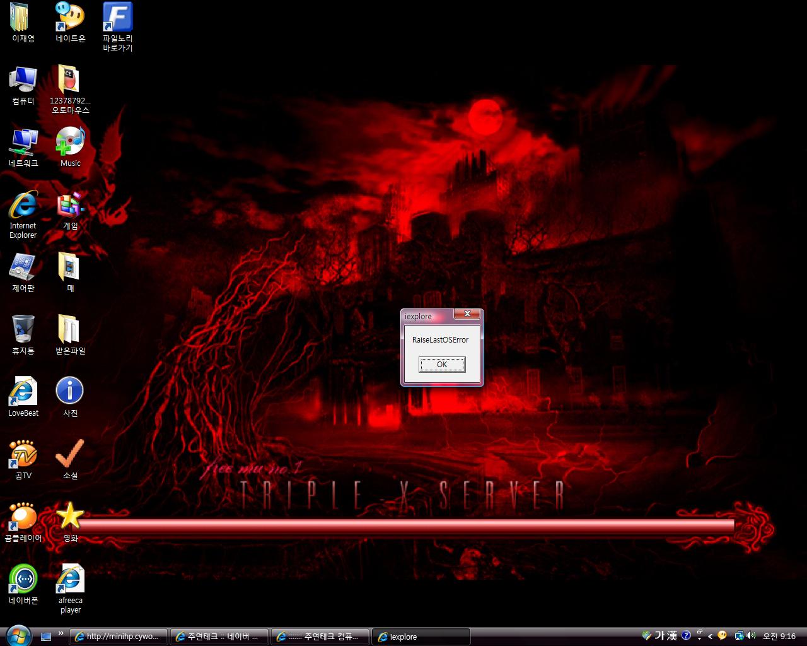This screenshot has width=807, height=646.
Task: Open the 파일노리 바로가기 shortcut
Action: 117,26
